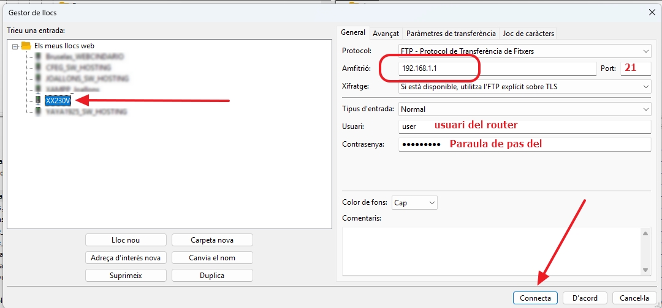Click the D'acord button

click(585, 298)
